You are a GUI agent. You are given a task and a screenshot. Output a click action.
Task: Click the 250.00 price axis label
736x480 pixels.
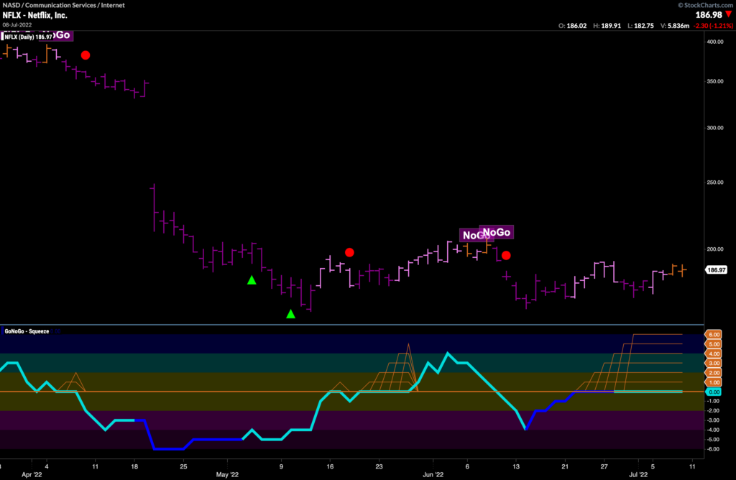[715, 182]
